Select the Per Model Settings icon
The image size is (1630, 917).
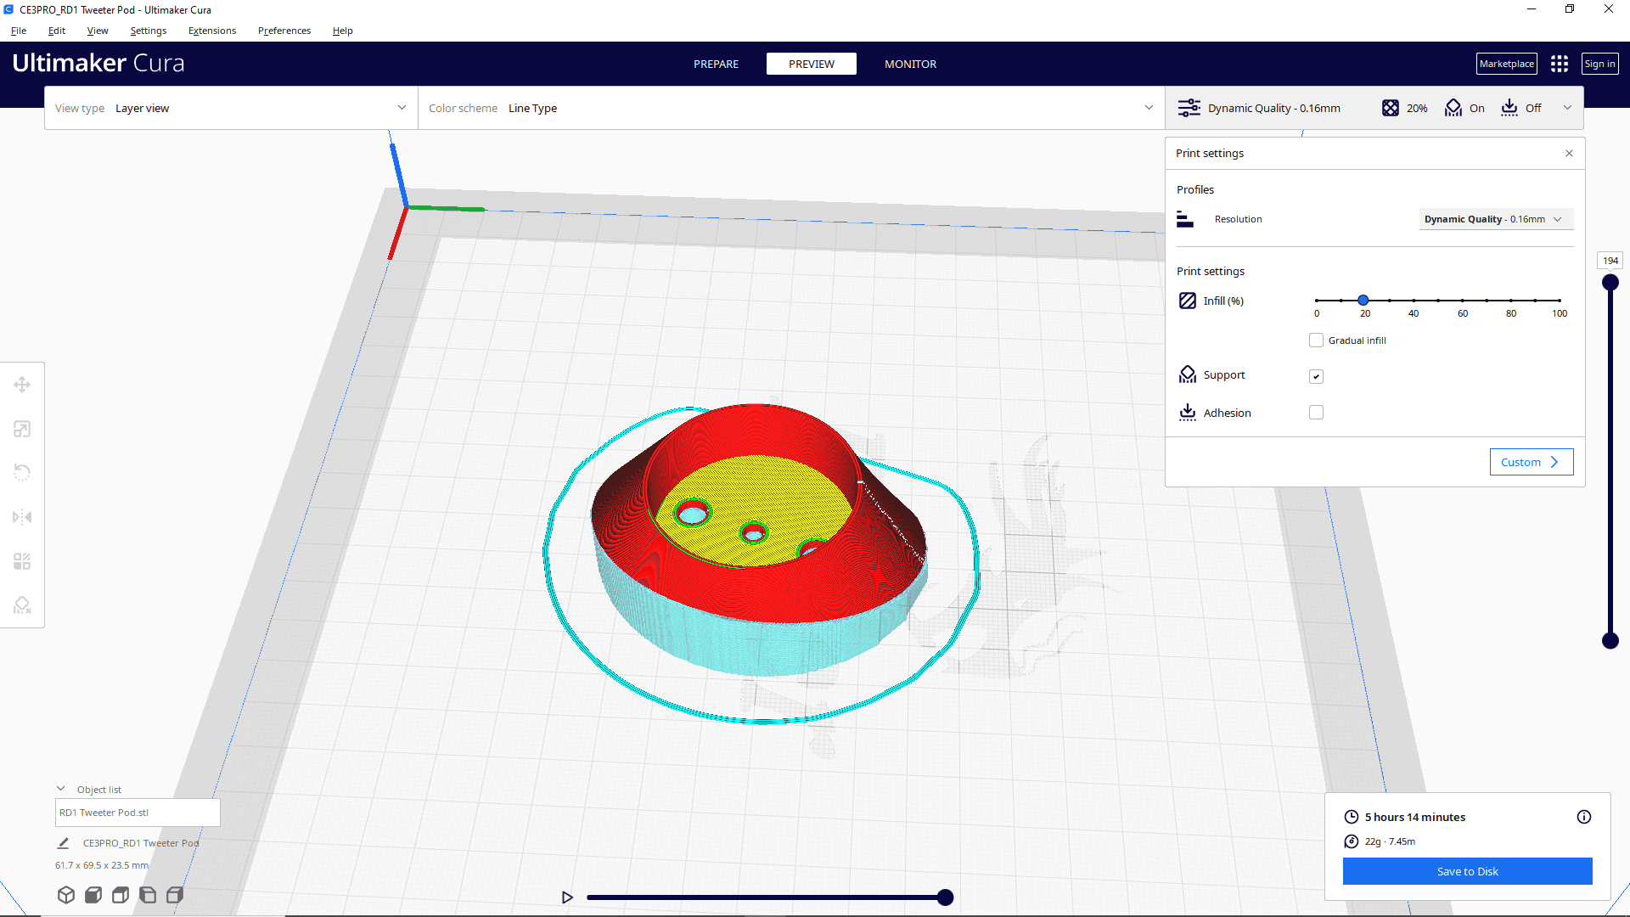(x=22, y=561)
